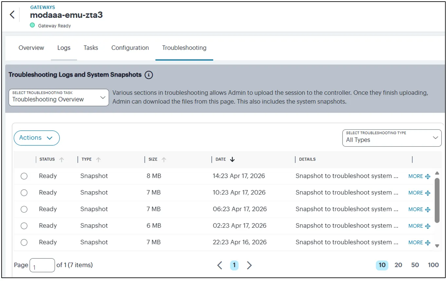This screenshot has width=447, height=281.
Task: Sort by Type column arrow
Action: pyautogui.click(x=98, y=159)
